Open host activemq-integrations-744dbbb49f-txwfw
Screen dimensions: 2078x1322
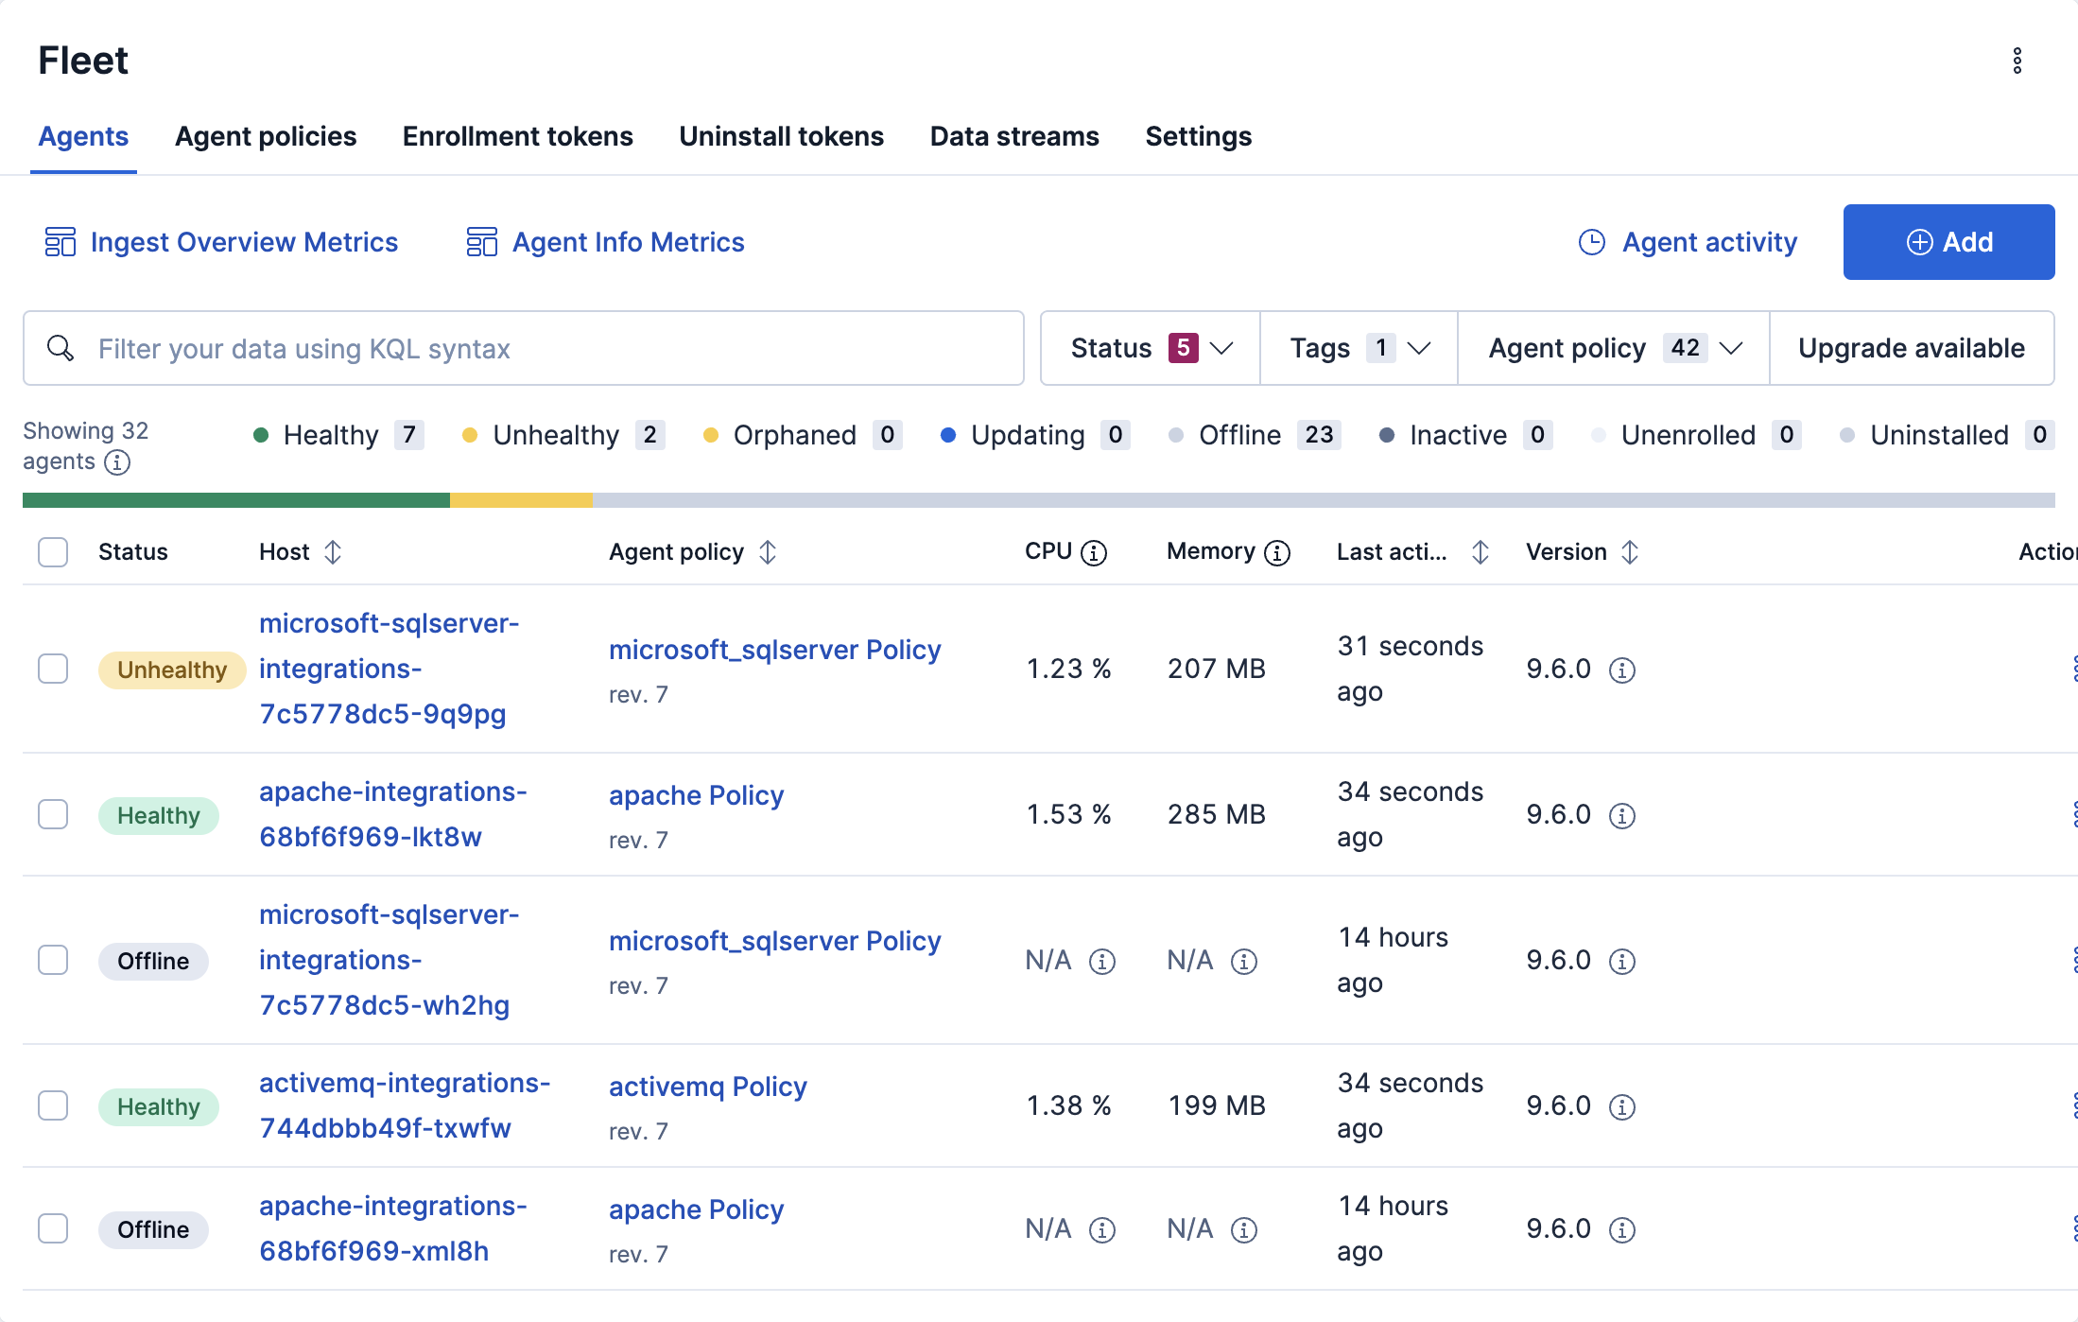point(405,1105)
